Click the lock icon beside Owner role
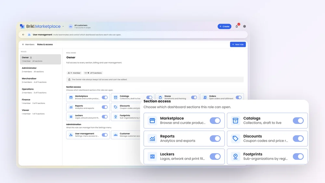 point(31,58)
